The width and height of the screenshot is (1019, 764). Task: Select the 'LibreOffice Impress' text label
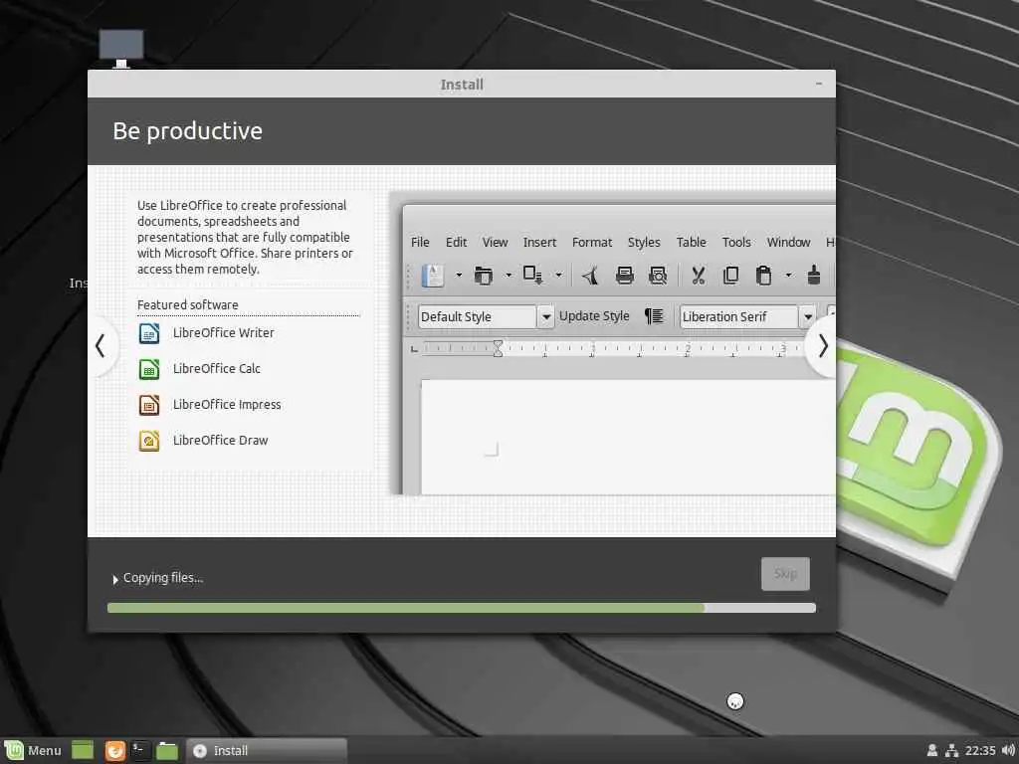click(x=227, y=404)
